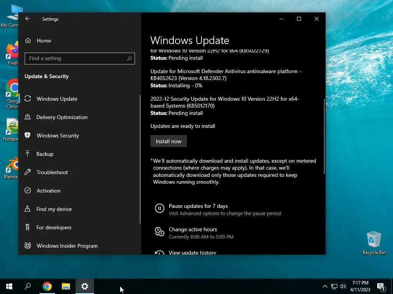Click the For developers tools icon

(28, 227)
